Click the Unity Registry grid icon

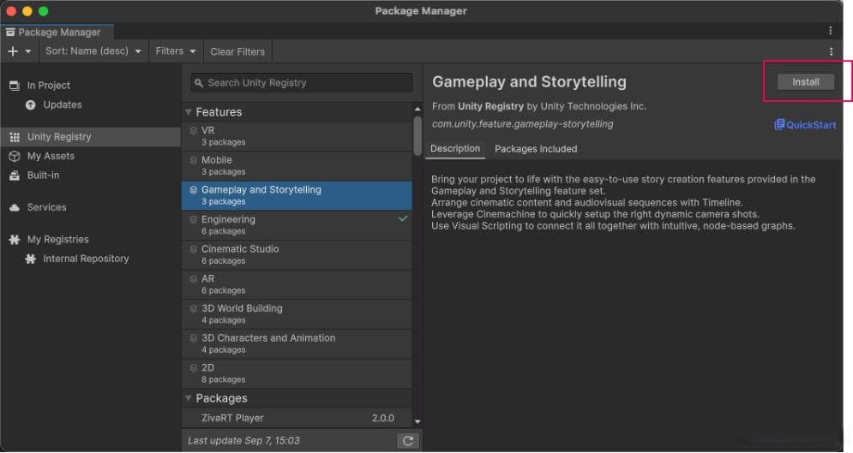[x=15, y=137]
